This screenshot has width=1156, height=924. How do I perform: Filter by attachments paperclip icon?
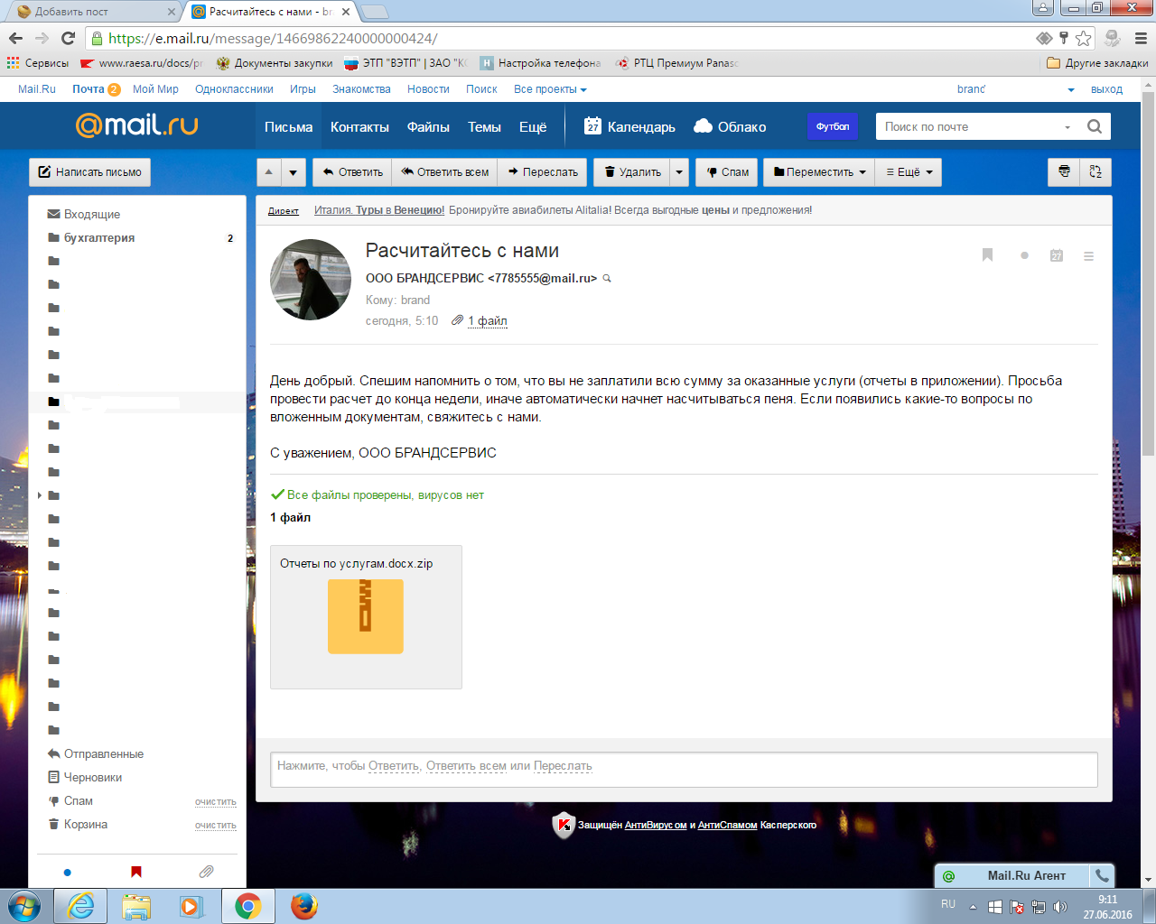206,872
